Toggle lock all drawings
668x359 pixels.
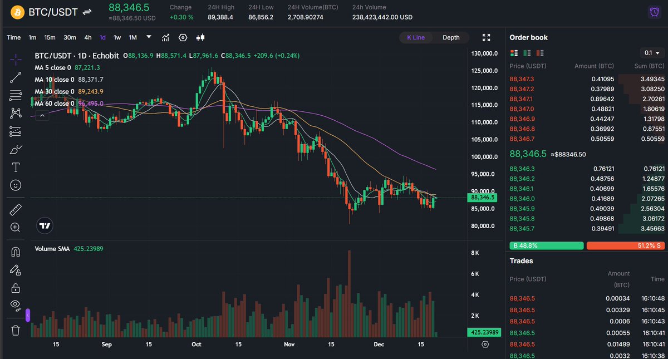(16, 288)
